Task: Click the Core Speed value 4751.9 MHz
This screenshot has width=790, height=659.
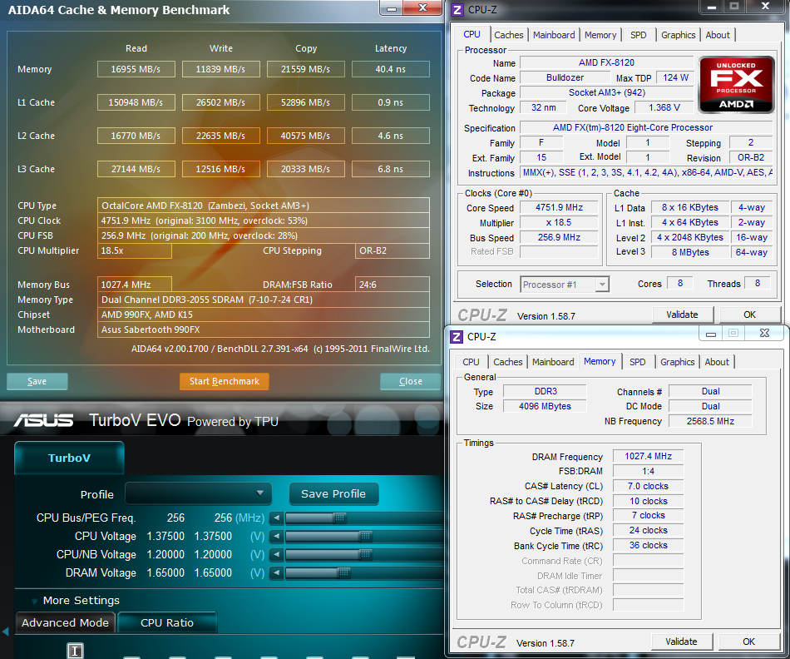Action: coord(560,208)
